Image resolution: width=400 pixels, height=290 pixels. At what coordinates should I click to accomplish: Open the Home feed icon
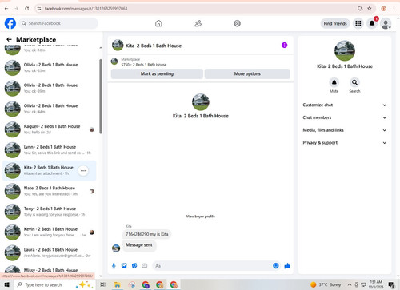coord(158,23)
